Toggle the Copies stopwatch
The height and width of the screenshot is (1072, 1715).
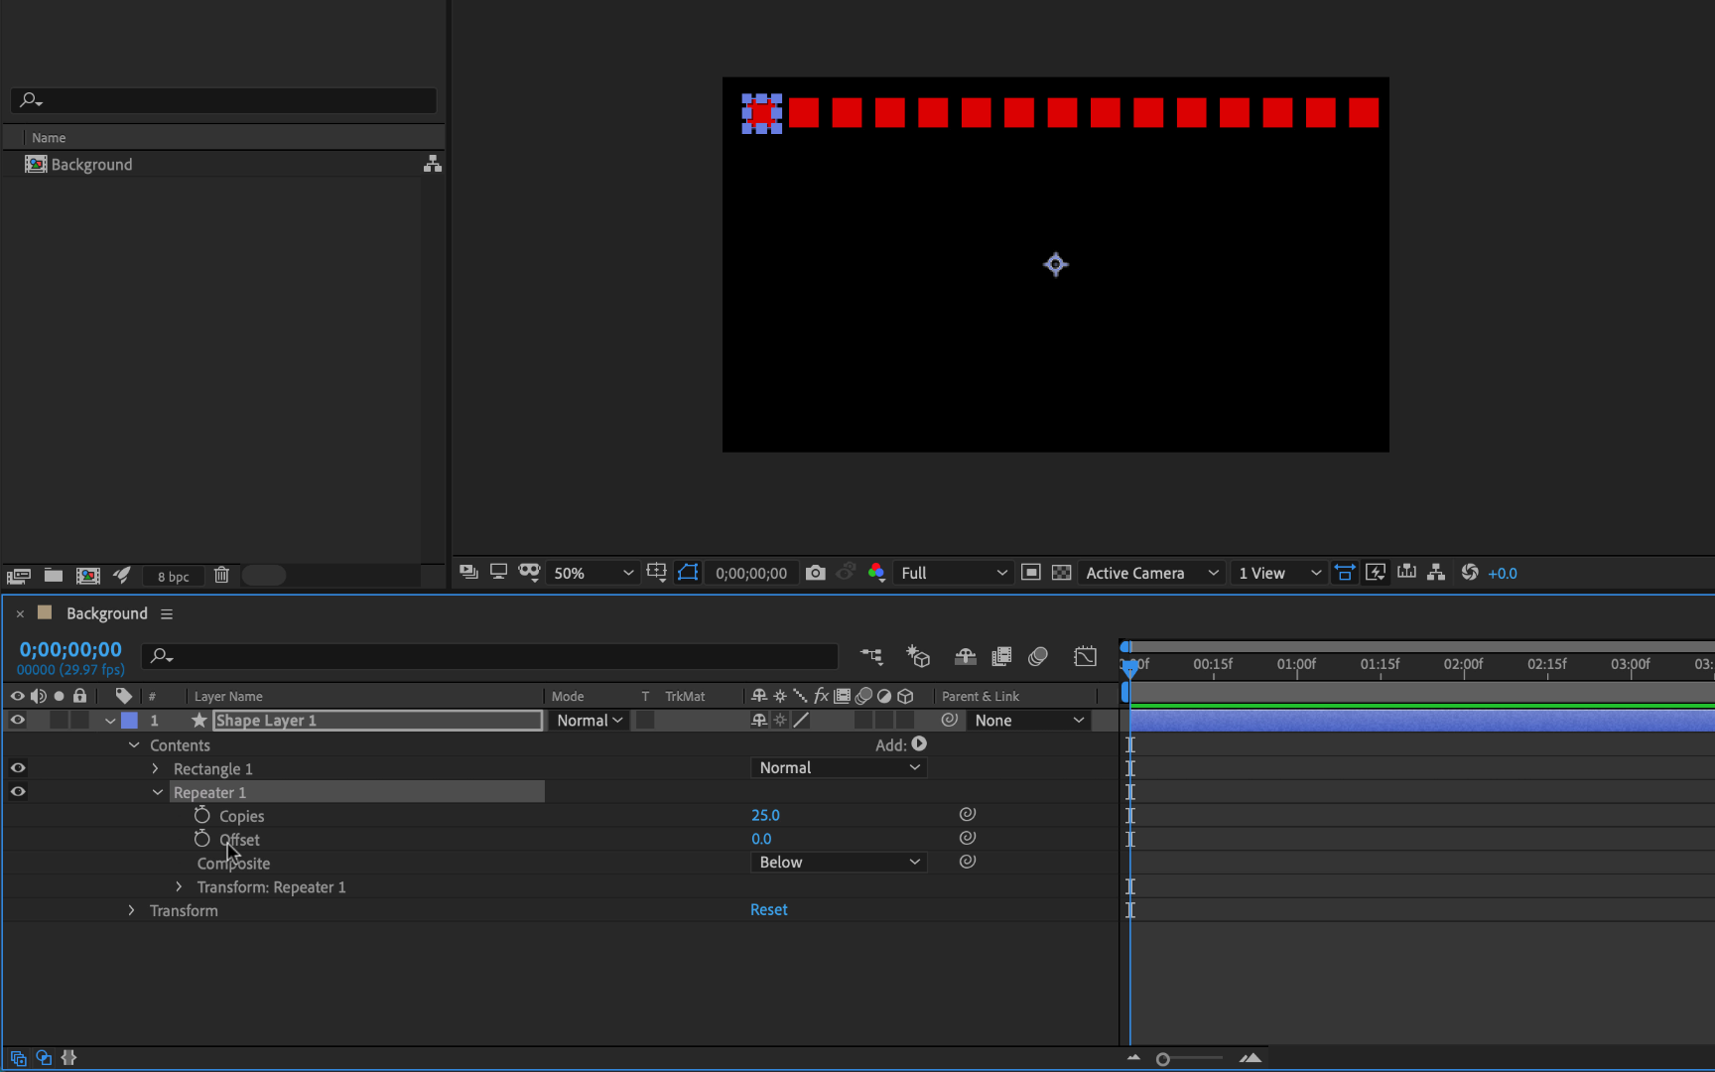[x=202, y=815]
